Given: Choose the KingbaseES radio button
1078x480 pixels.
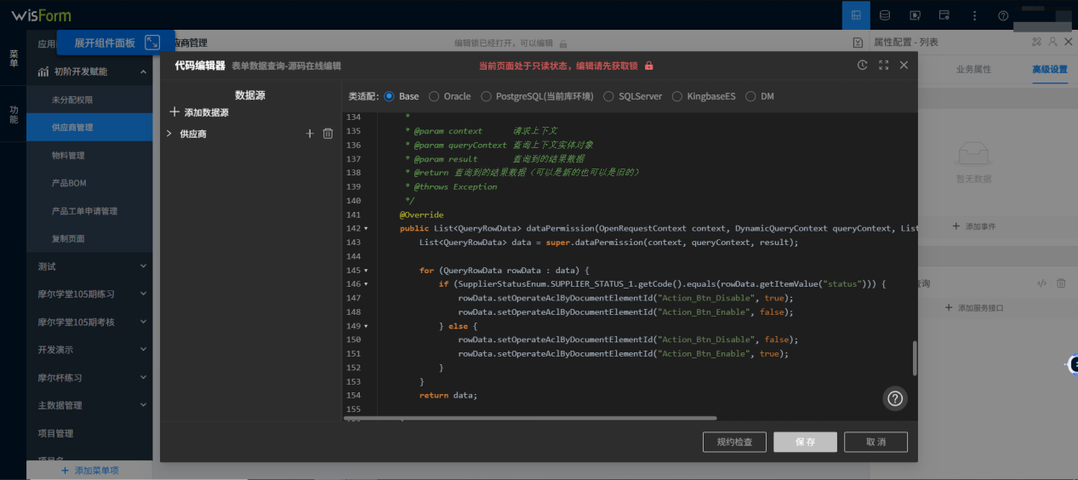Looking at the screenshot, I should pos(677,96).
